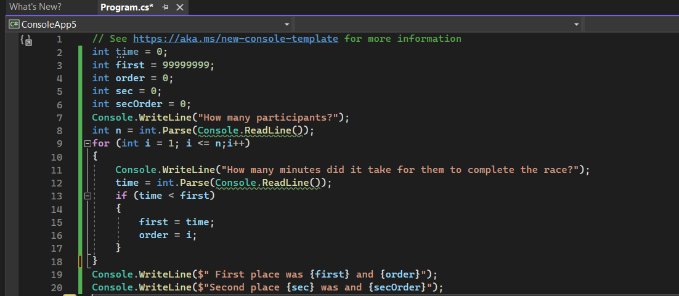The width and height of the screenshot is (679, 296).
Task: Click the {secOrder} placeholder on line 20
Action: 397,287
